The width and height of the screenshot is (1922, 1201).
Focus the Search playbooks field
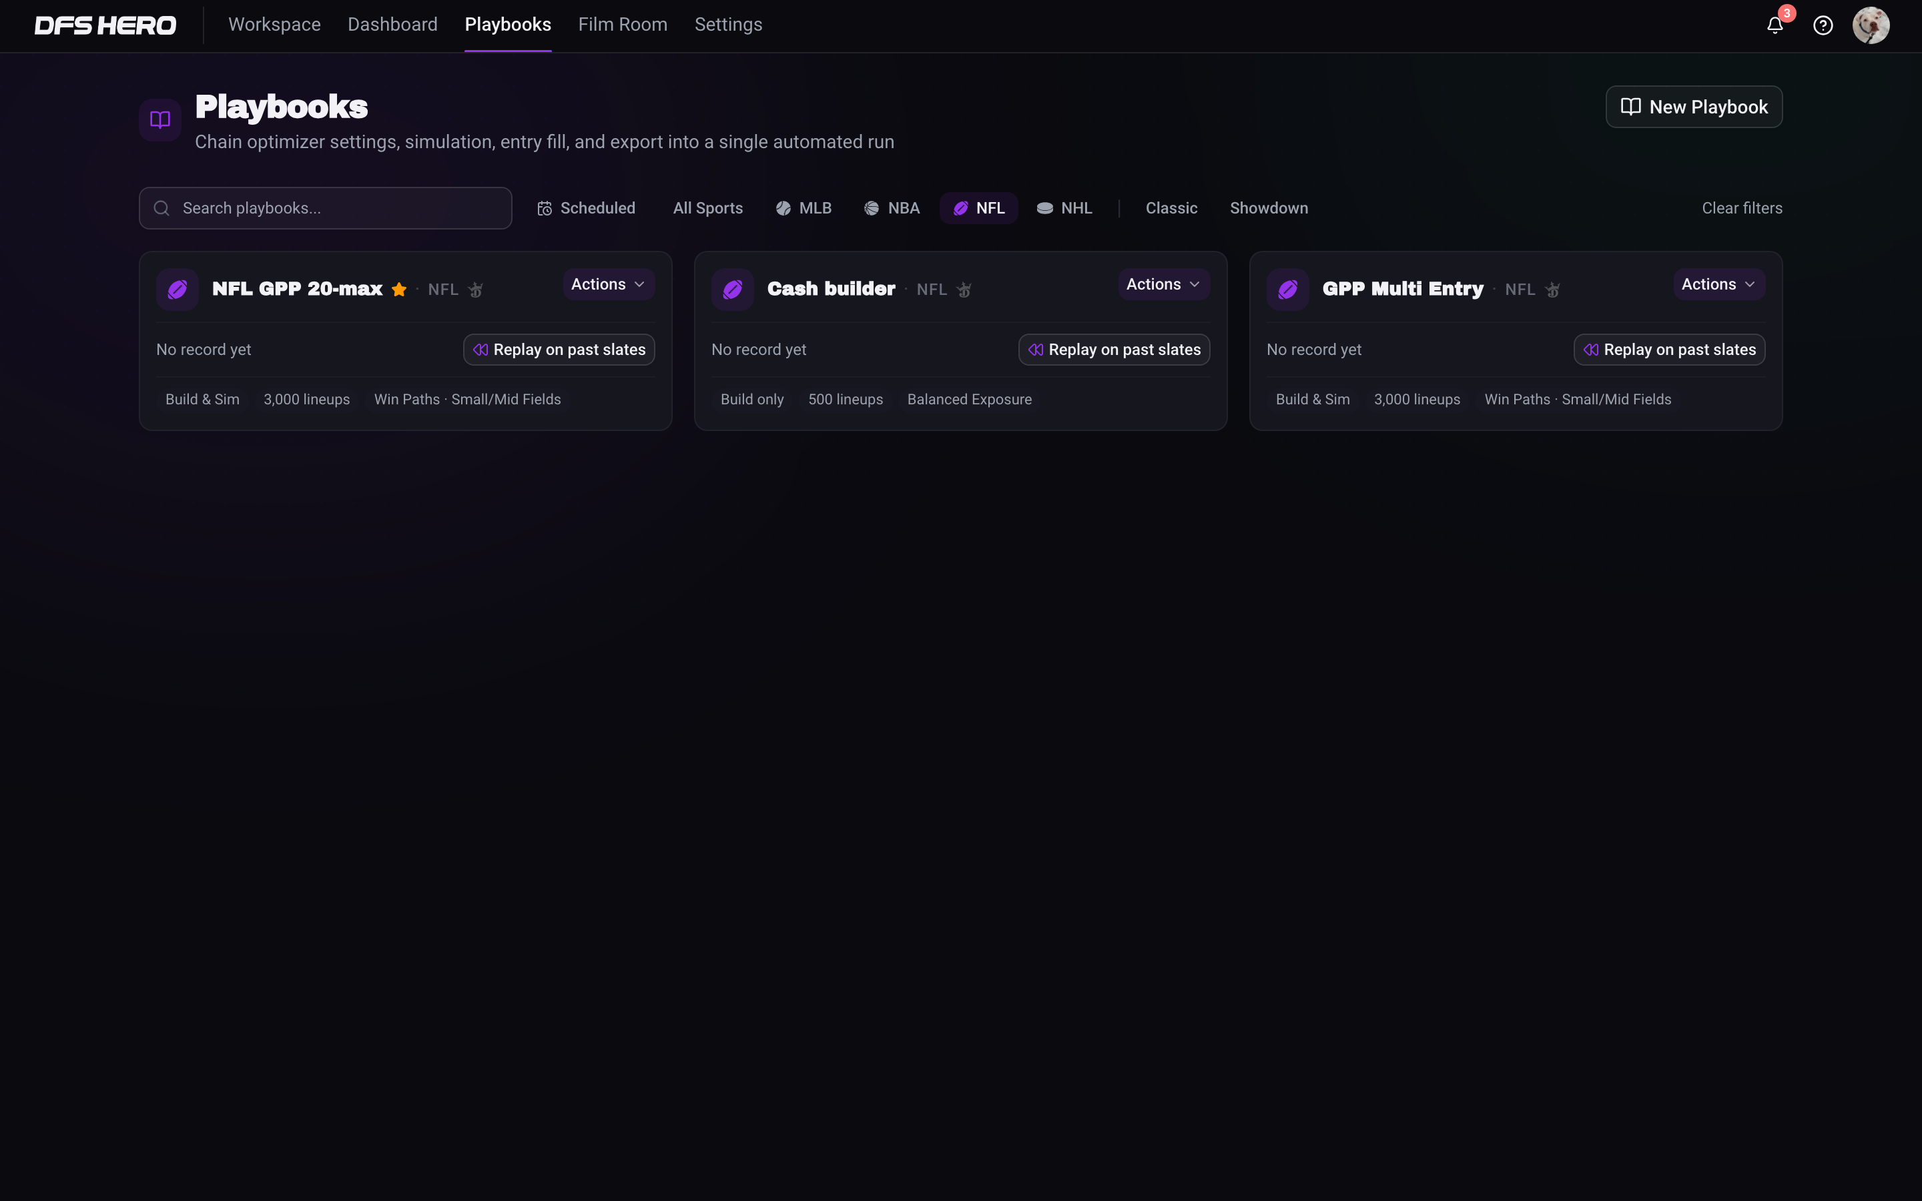click(326, 208)
